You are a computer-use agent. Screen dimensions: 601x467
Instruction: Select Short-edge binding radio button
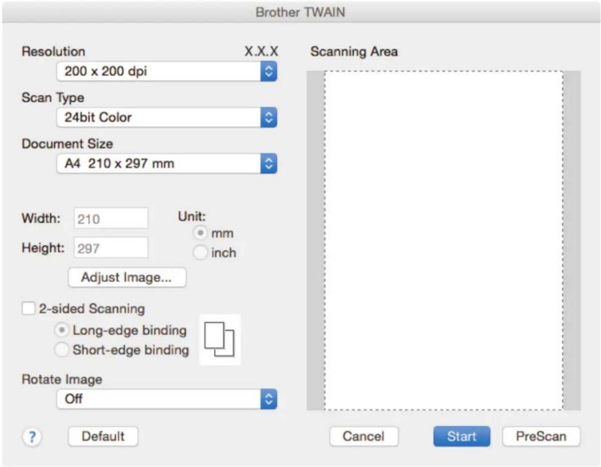click(x=61, y=350)
